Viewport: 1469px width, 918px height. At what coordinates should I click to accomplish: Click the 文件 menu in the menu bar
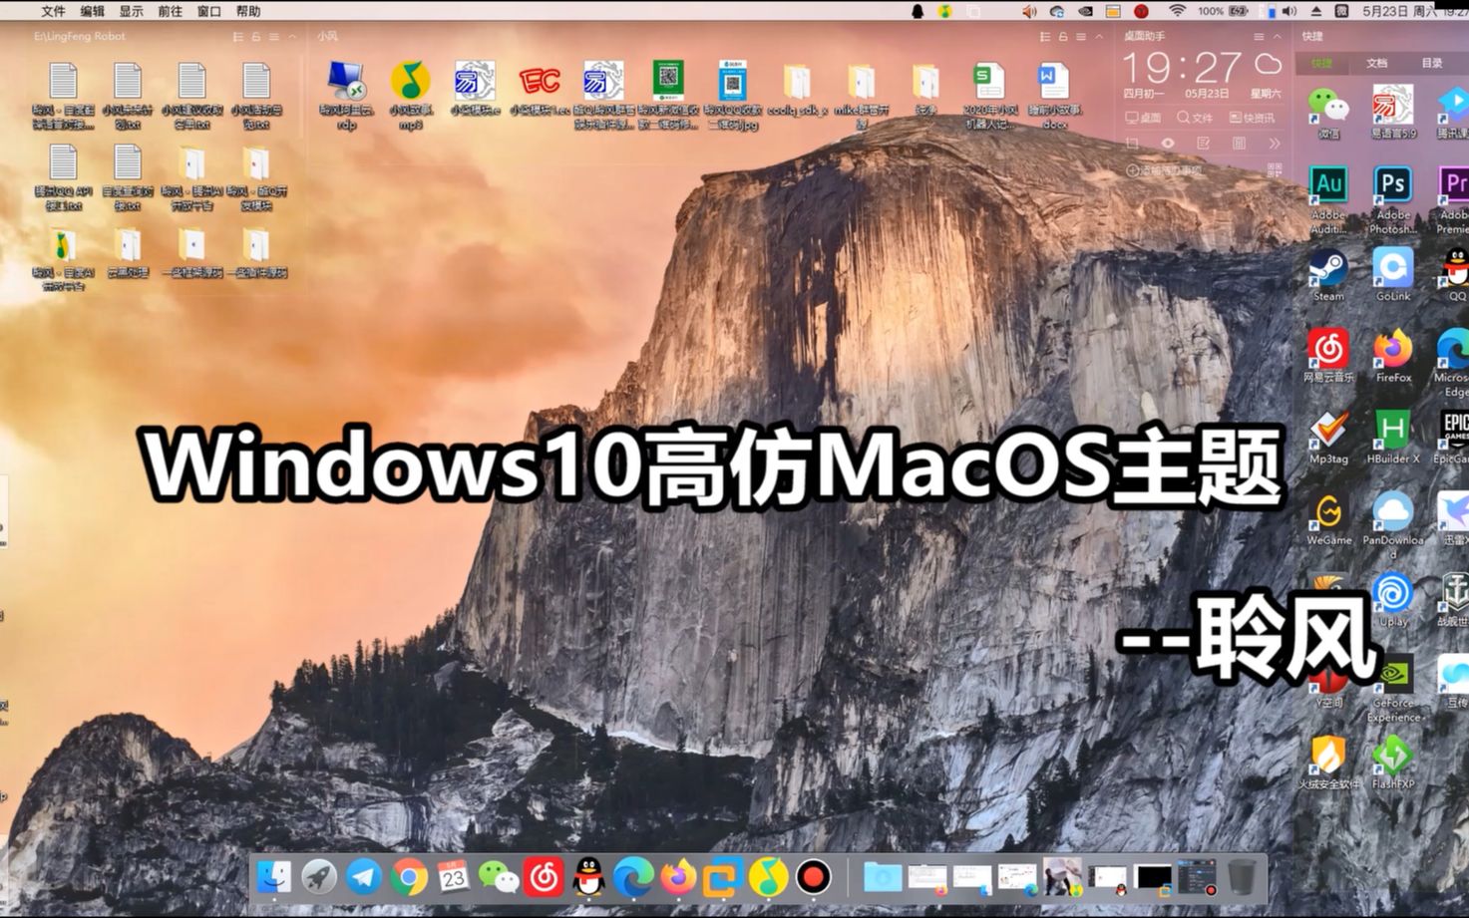tap(53, 11)
